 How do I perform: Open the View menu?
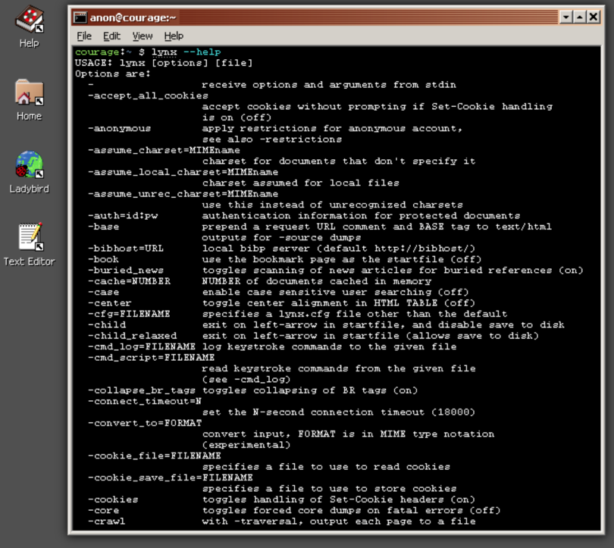[143, 36]
